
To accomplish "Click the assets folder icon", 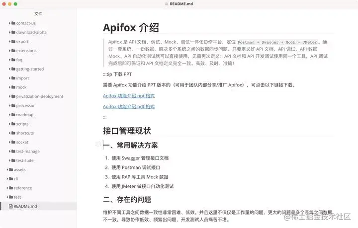I will pos(11,169).
